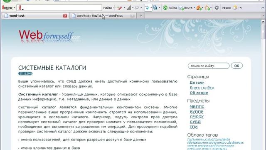Click the Яндекс logo in the toolbar
266x150 pixels.
point(7,7)
